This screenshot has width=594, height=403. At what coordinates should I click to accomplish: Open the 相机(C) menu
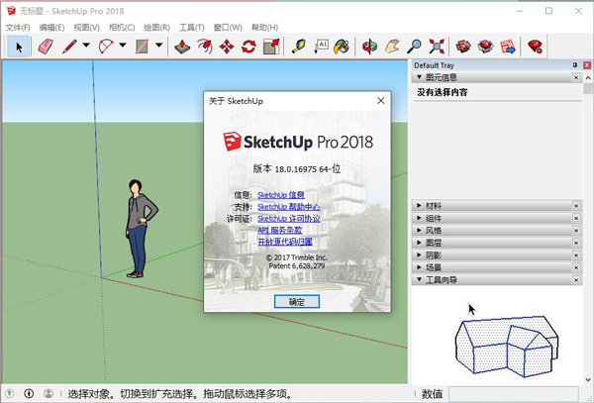(122, 28)
